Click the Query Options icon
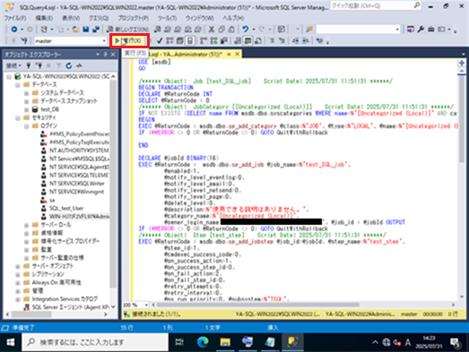 pos(179,40)
